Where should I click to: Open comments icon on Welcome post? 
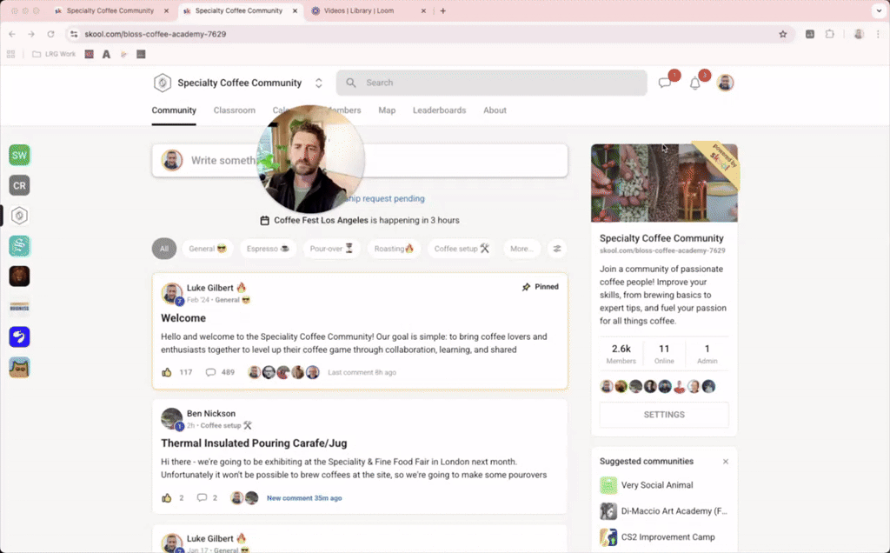210,372
